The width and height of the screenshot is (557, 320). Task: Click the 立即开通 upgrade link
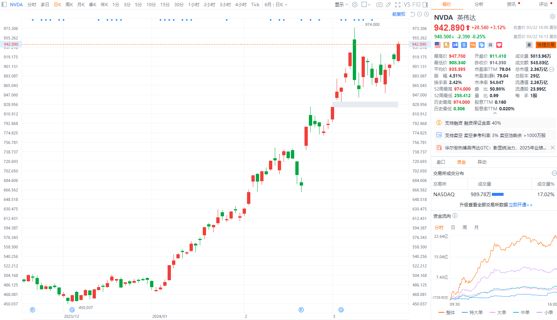520,205
